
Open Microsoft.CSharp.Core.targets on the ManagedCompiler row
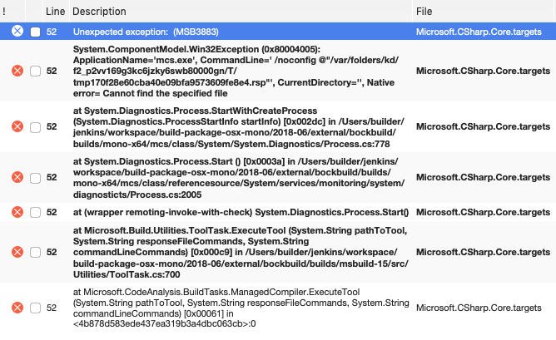click(x=479, y=308)
